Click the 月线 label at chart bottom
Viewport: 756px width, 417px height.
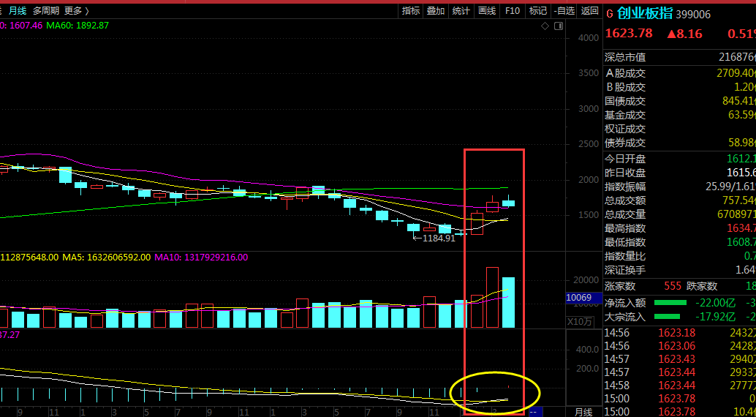click(583, 412)
